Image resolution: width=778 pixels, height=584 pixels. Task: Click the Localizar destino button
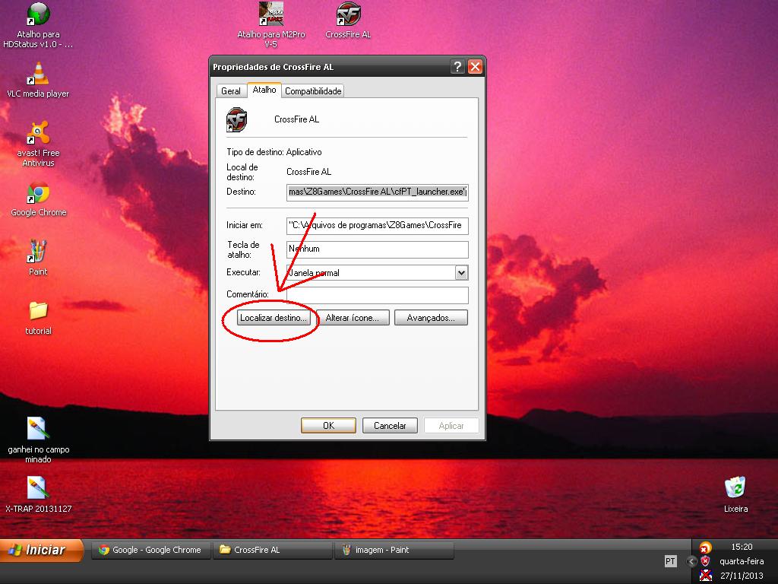pos(273,318)
